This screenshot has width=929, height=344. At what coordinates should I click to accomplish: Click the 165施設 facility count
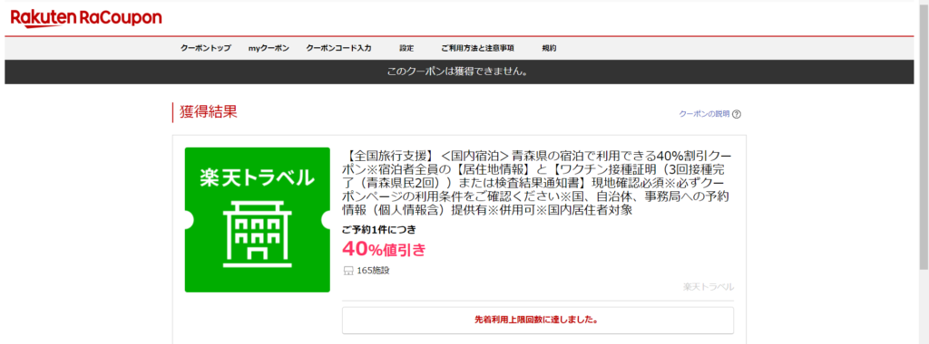coord(373,271)
